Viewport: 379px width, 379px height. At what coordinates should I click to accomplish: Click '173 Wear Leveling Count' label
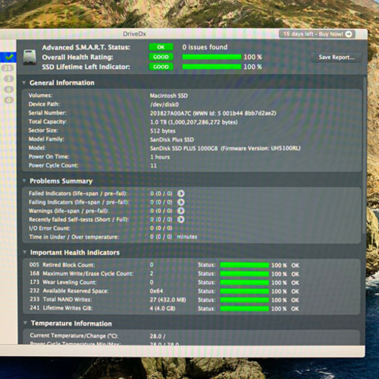(63, 282)
